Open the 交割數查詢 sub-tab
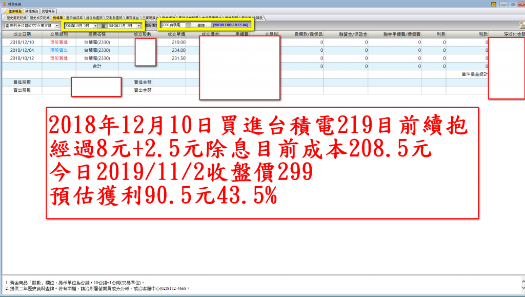525x297 pixels. 114,18
